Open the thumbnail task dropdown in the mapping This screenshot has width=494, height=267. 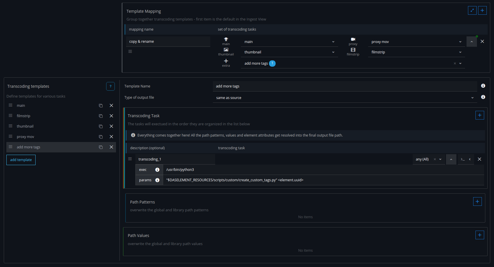click(333, 52)
